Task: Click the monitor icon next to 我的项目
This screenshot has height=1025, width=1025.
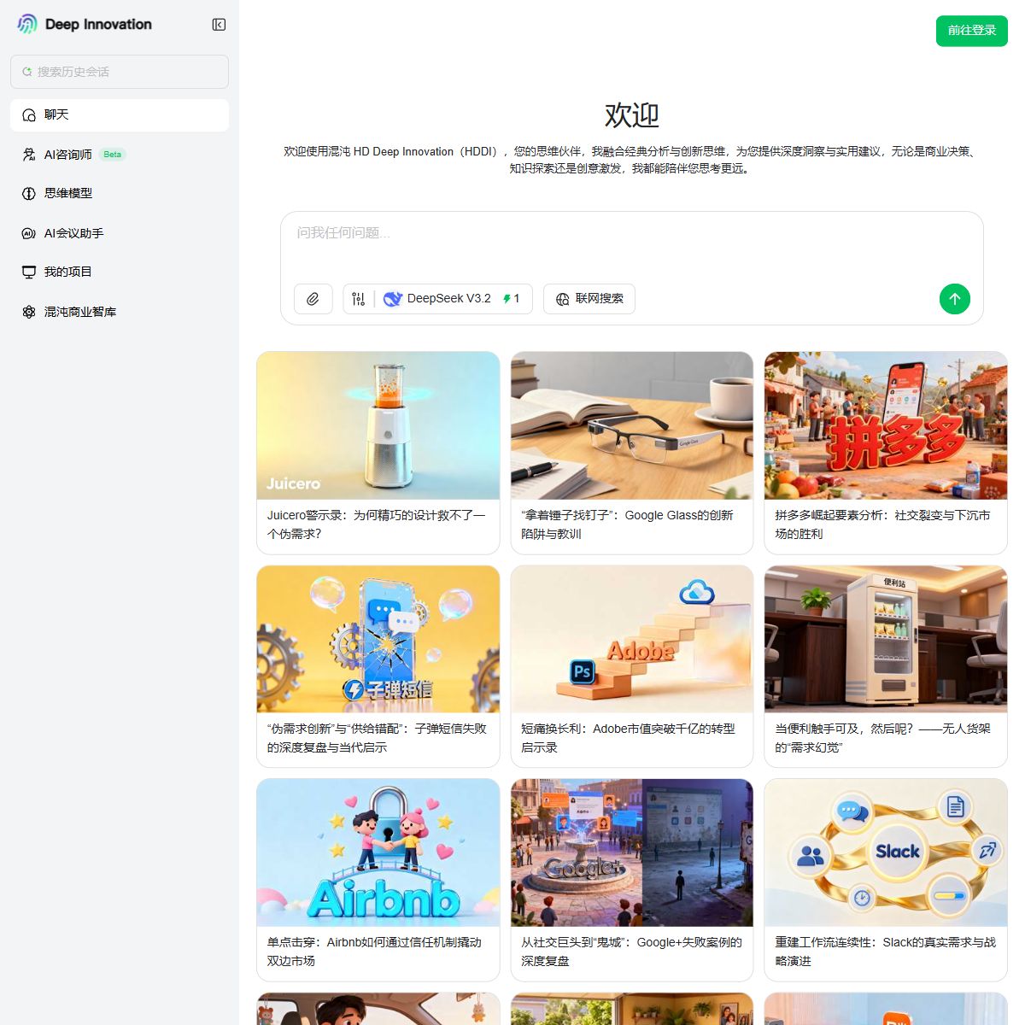Action: (x=29, y=272)
